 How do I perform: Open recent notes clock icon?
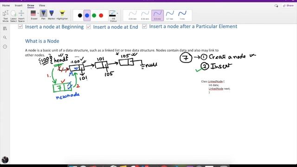point(5,46)
